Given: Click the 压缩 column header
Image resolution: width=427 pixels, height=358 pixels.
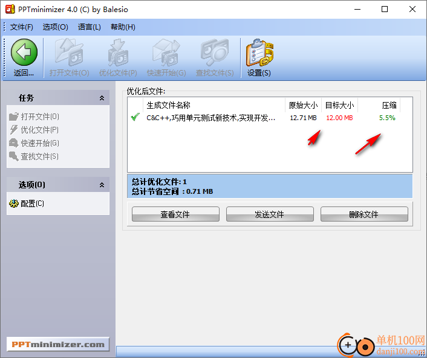Looking at the screenshot, I should pos(379,105).
